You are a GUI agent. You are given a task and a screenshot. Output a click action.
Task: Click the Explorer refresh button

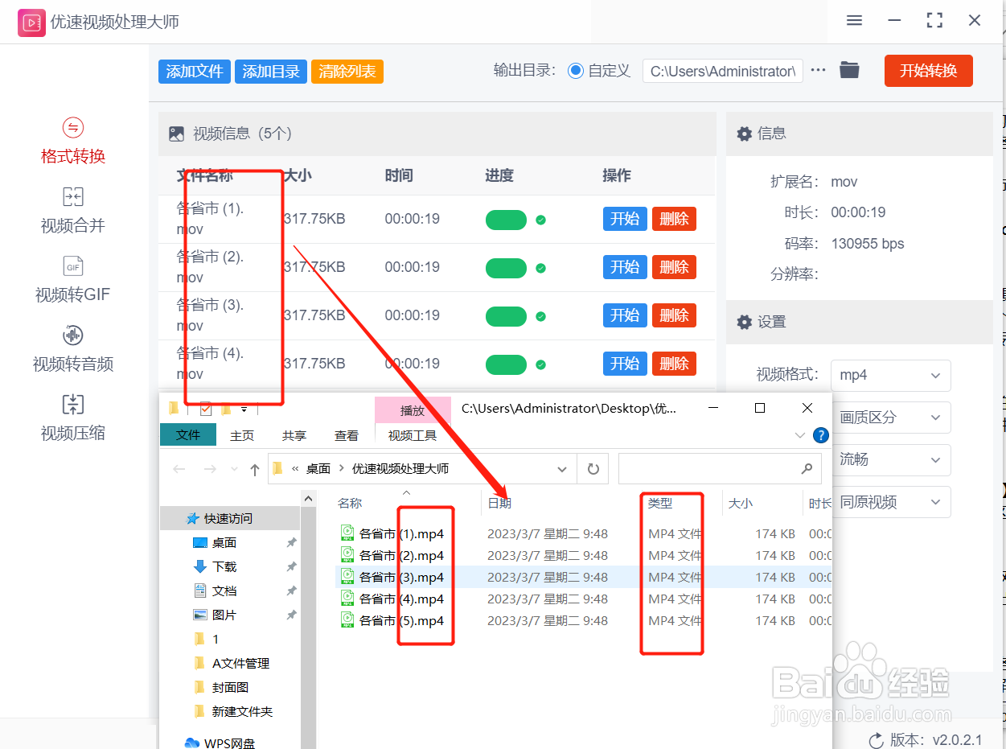(593, 469)
